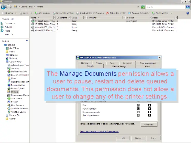Open Status column filter dropdown
The image size is (191, 143).
coord(85,18)
